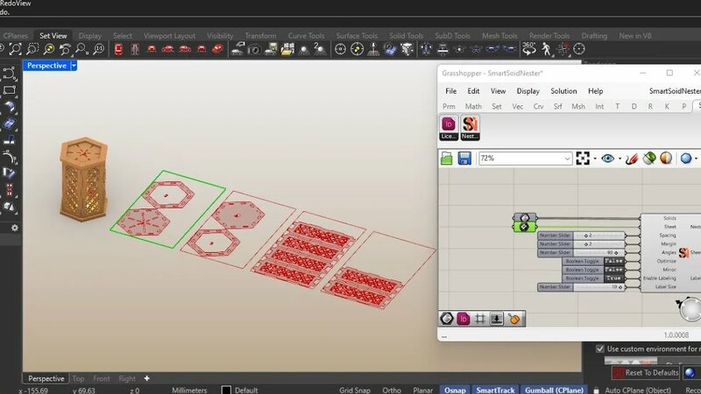Image resolution: width=701 pixels, height=394 pixels.
Task: Click the Reset To Defaults button
Action: pos(646,373)
